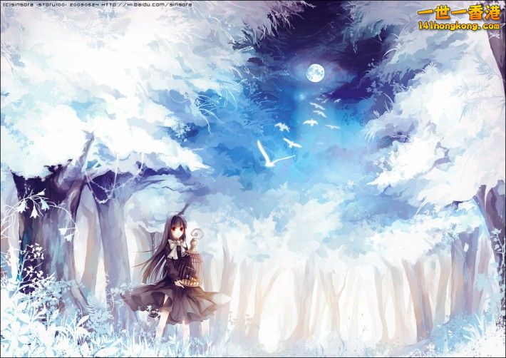Click the sinsora copyright text at top-left
The width and height of the screenshot is (506, 358).
(21, 4)
